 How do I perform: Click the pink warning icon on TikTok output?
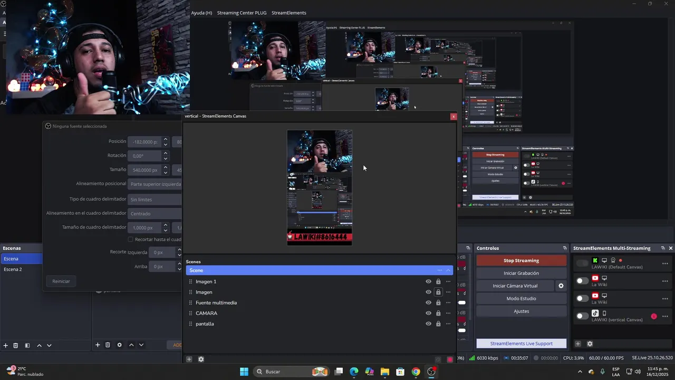tap(654, 316)
